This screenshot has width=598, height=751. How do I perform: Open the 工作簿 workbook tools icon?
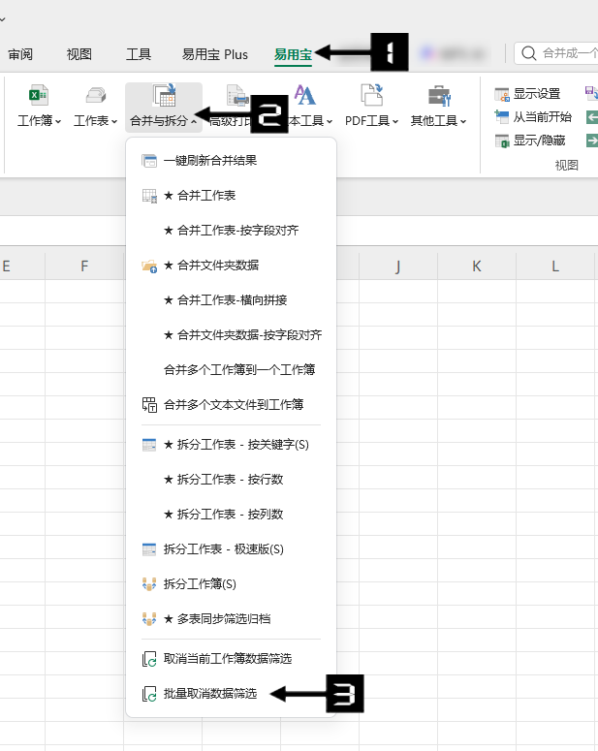tap(39, 95)
